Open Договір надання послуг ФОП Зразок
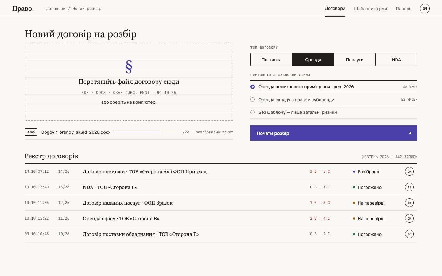The width and height of the screenshot is (442, 276). coord(128,203)
